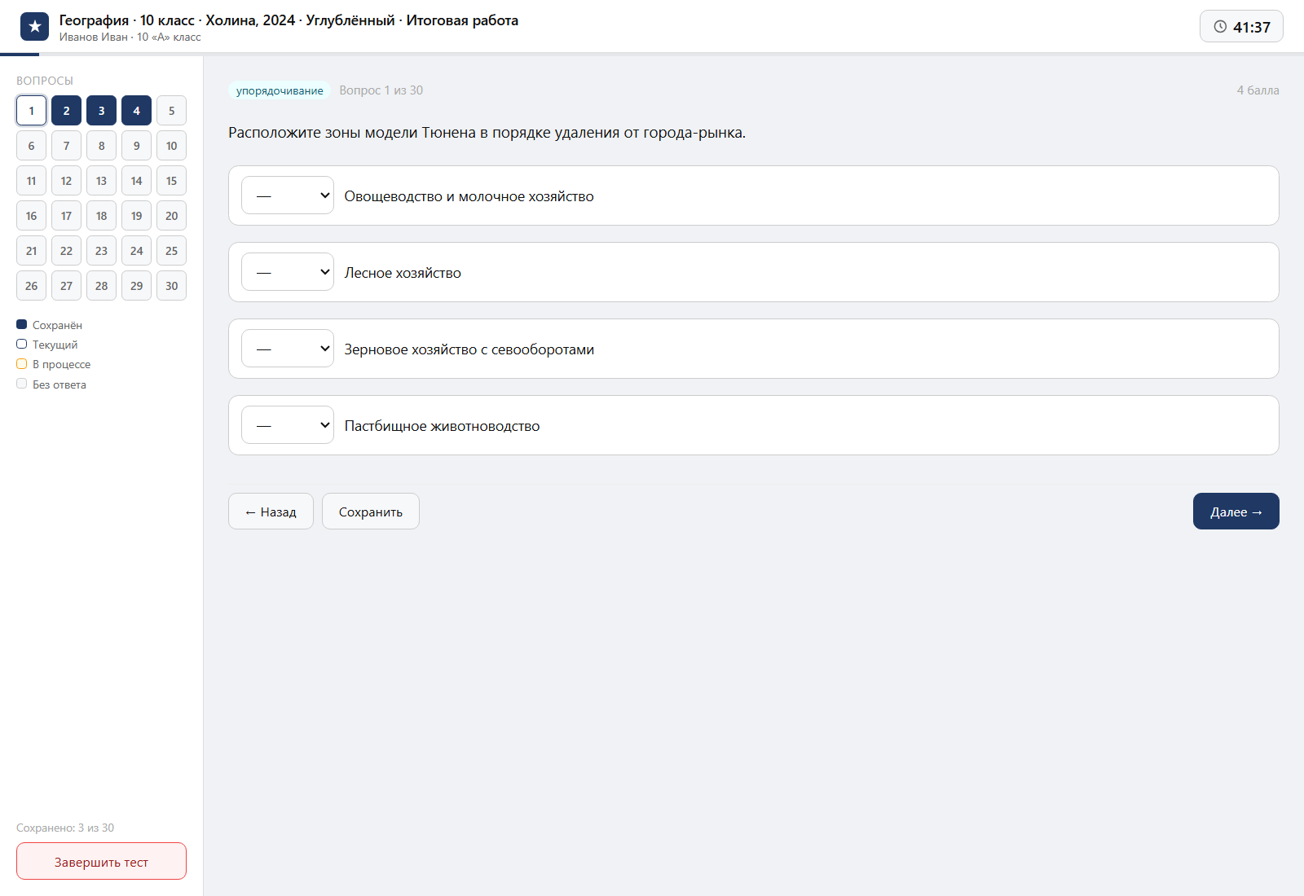Open question 13 from sidebar
This screenshot has width=1304, height=896.
tap(101, 181)
